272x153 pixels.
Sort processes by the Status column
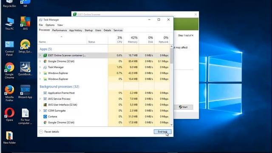97,40
